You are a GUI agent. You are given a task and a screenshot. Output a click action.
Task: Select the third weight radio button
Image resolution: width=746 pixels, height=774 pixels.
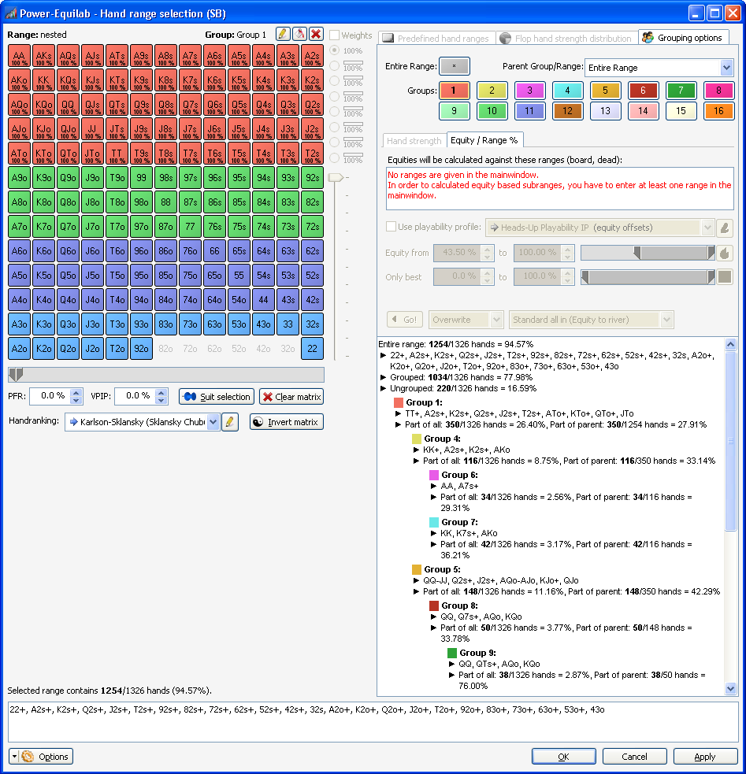[335, 80]
